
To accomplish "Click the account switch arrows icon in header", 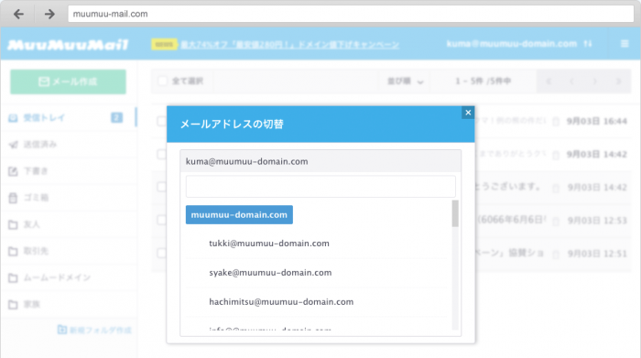I will (x=588, y=44).
